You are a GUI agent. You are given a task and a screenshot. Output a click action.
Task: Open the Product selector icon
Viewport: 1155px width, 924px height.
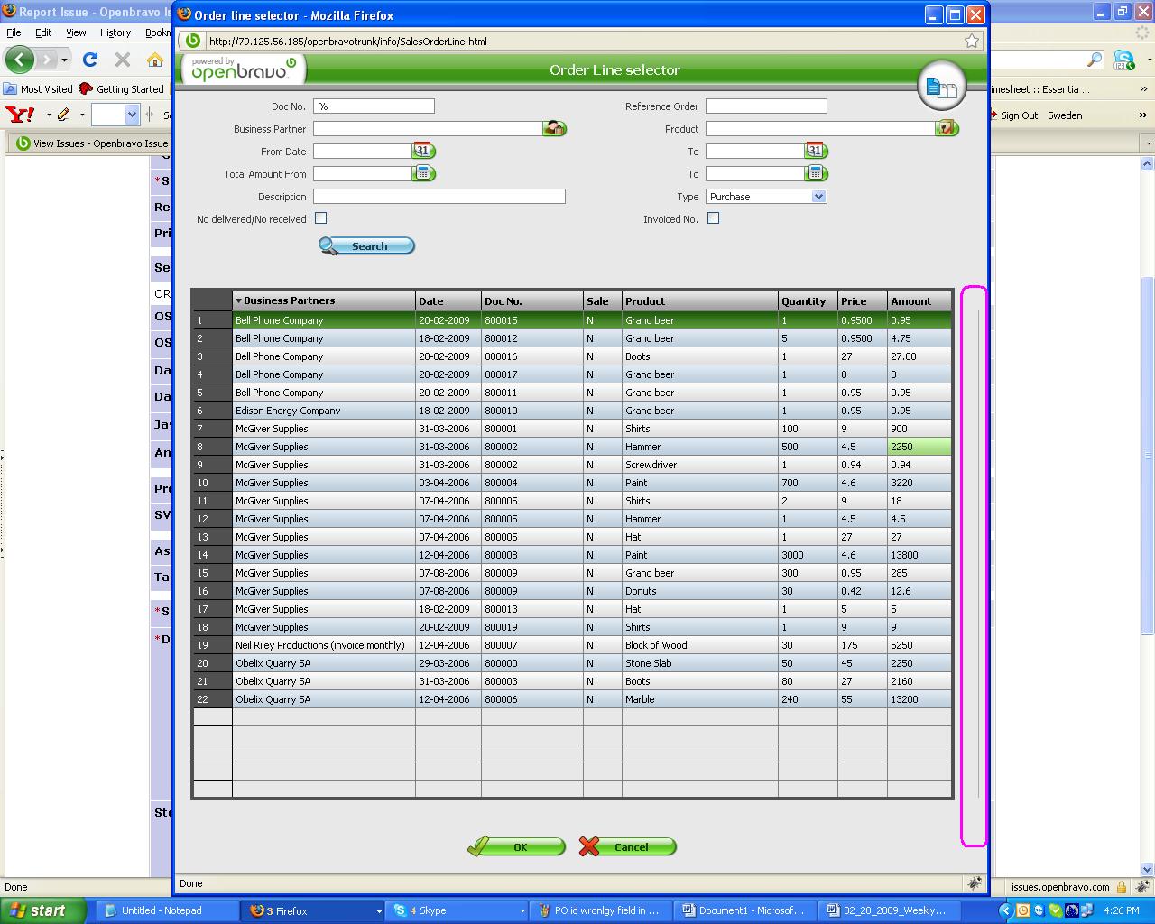tap(946, 129)
